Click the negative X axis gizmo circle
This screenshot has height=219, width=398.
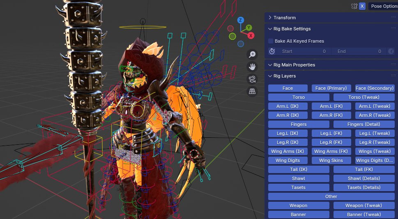pos(230,28)
